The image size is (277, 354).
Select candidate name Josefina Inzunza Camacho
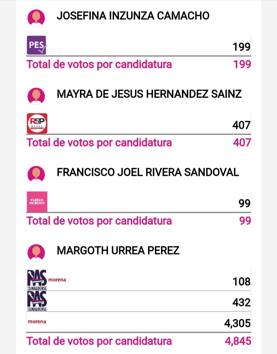(133, 16)
